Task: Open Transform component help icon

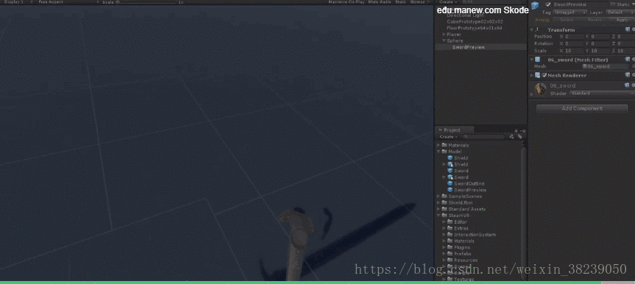Action: 628,29
